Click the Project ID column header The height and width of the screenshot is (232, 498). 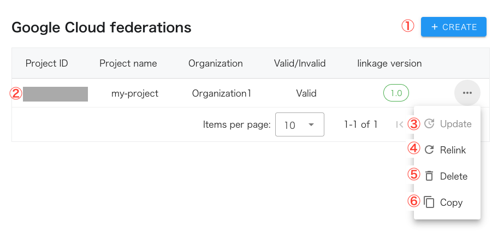coord(47,63)
